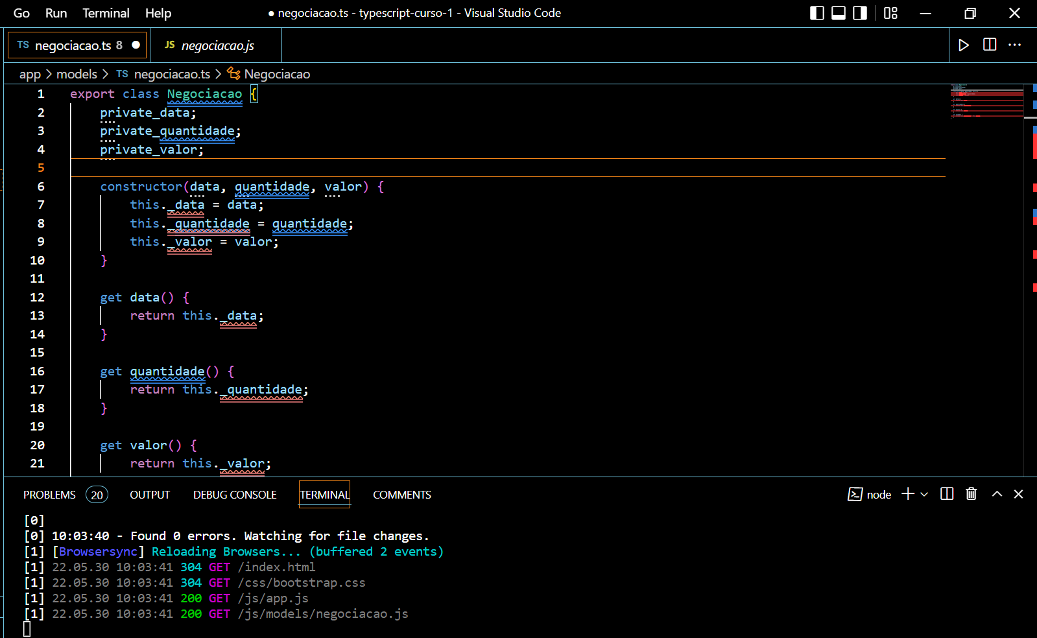This screenshot has height=638, width=1037.
Task: Kill terminal with trash icon
Action: tap(971, 494)
